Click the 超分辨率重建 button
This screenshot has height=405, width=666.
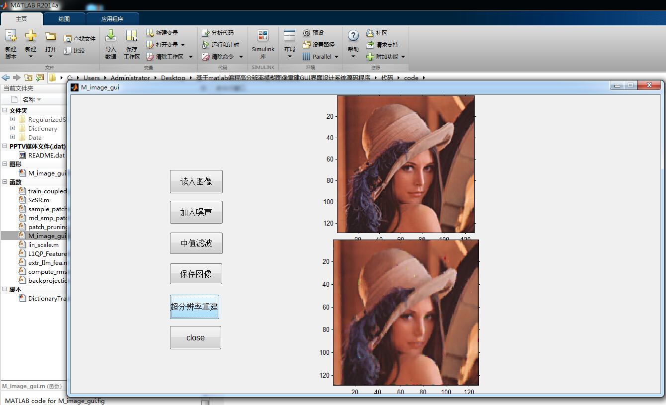tap(194, 307)
